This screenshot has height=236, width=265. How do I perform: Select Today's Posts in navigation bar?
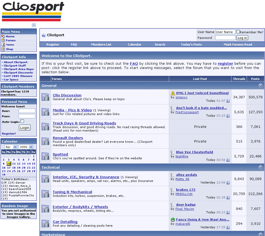pos(191,44)
